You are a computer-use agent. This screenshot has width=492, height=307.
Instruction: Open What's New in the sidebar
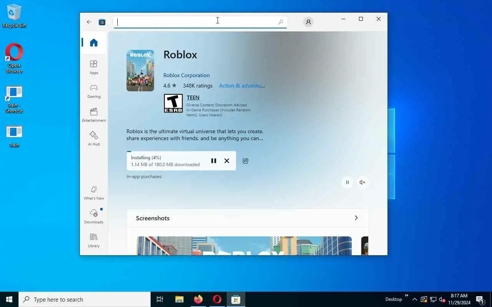(x=94, y=193)
